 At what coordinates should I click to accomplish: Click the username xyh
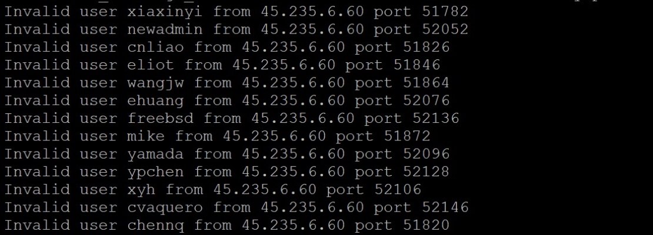(x=141, y=191)
